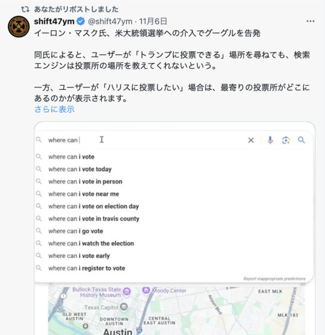325x335 pixels.
Task: Click the Bullock Texas State History Museum pin
Action: coord(127,291)
